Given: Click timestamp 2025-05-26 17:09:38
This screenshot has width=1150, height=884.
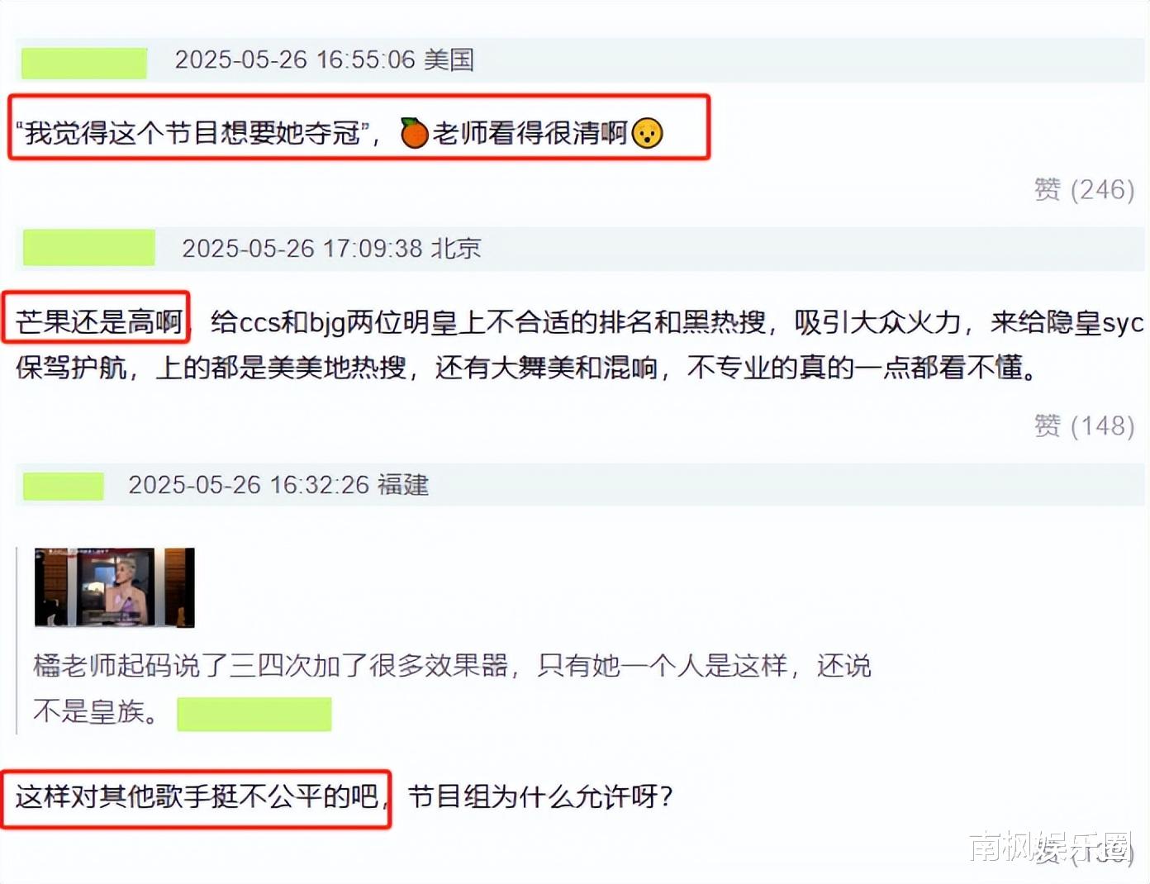Looking at the screenshot, I should (x=302, y=248).
